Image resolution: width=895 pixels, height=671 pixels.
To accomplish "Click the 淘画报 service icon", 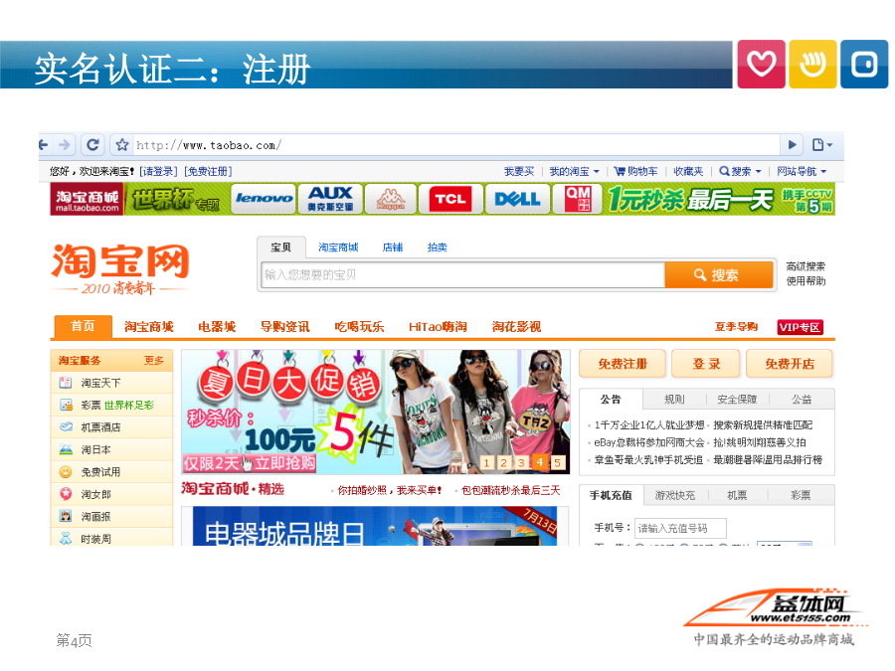I will 66,516.
